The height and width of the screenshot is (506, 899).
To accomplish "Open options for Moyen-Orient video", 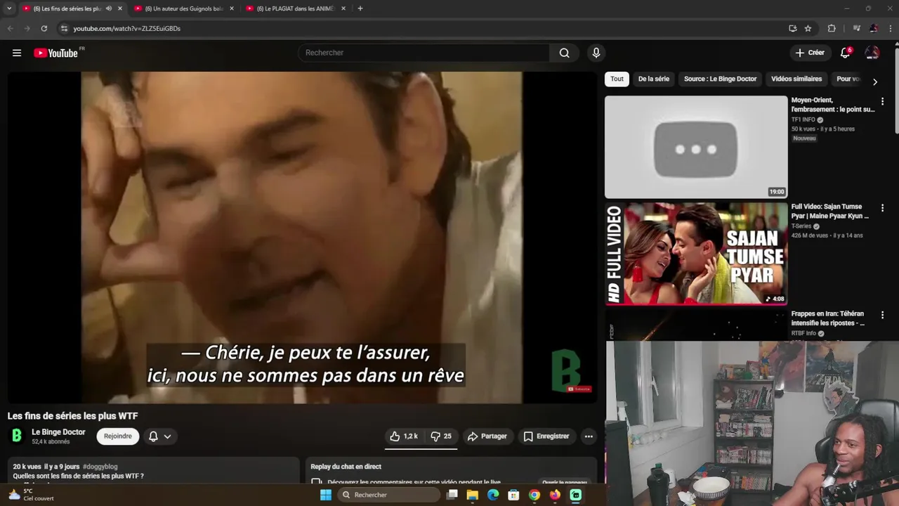I will click(882, 101).
